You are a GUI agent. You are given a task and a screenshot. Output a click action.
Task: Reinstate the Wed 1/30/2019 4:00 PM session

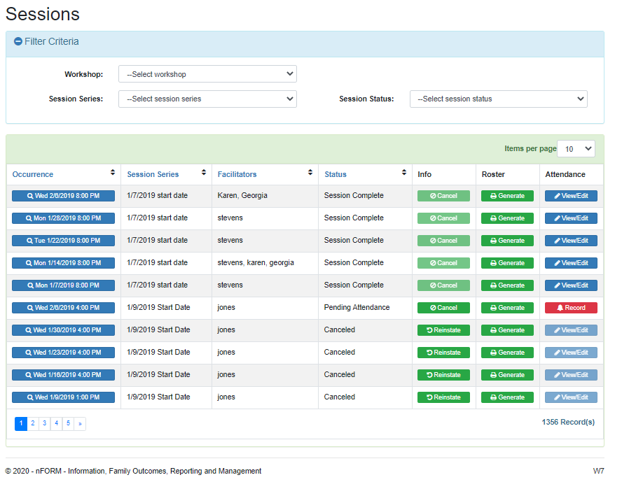point(443,330)
